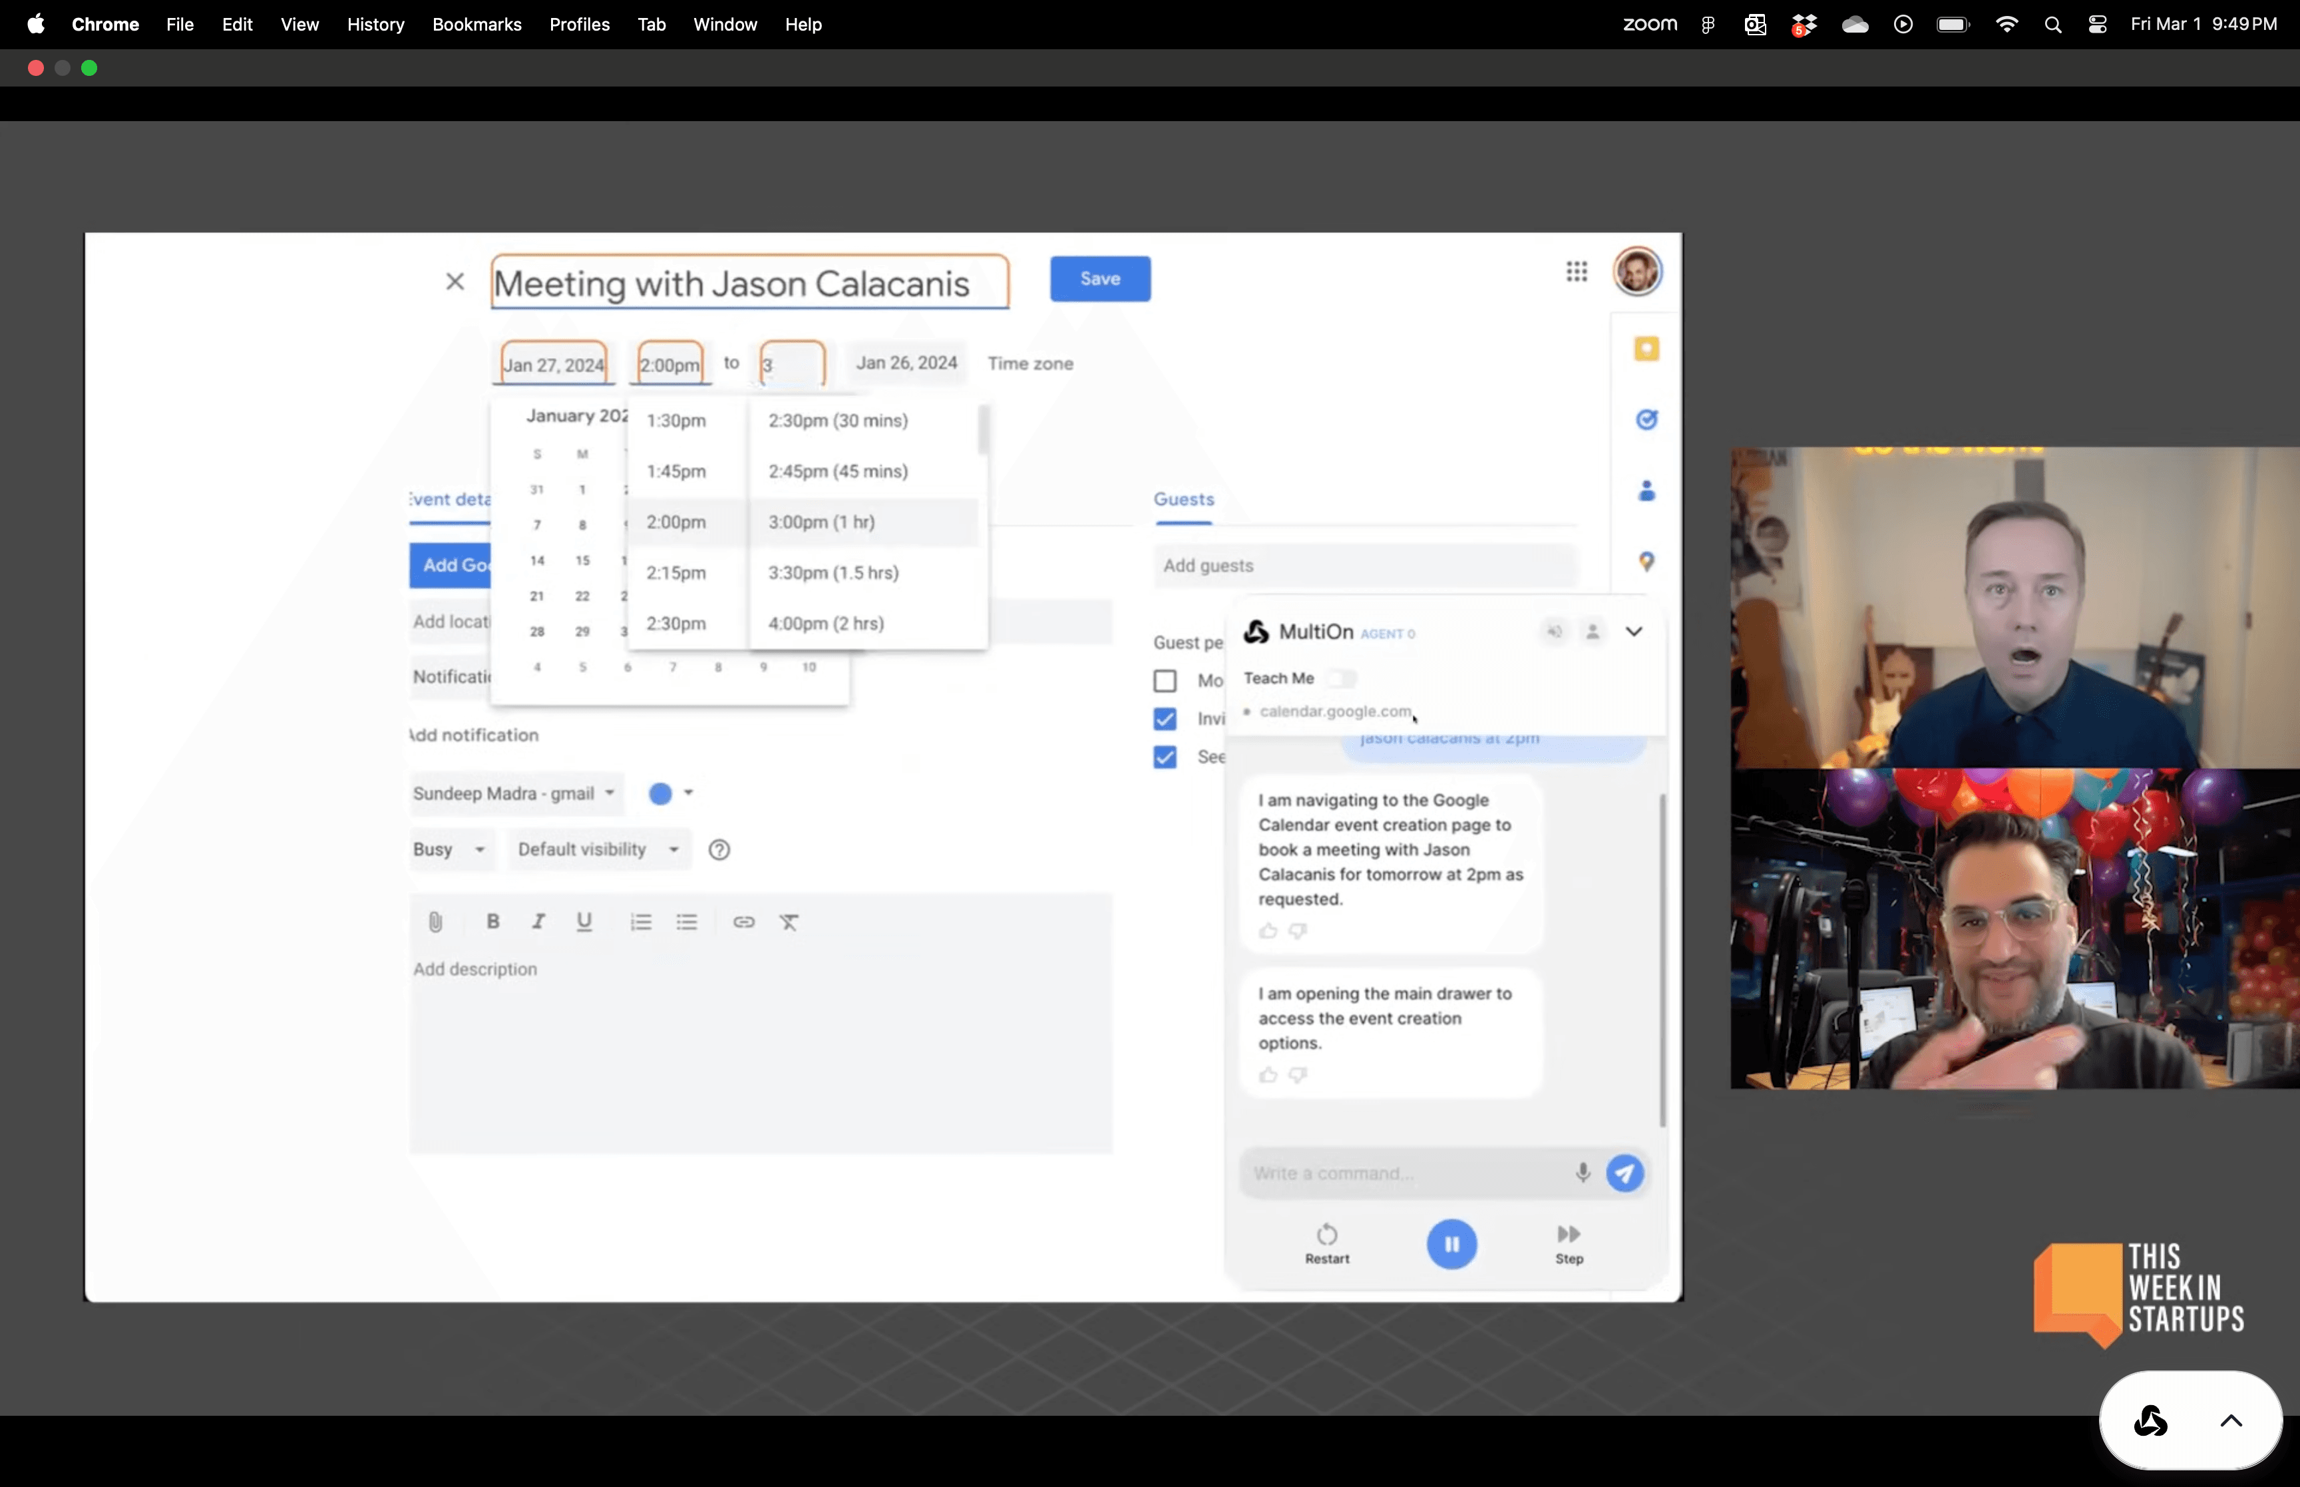
Task: Insert a link in the description
Action: coord(743,921)
